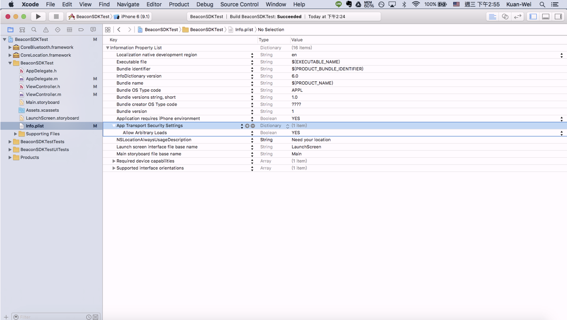This screenshot has width=567, height=320.
Task: Open the Issue navigator warning icon
Action: [46, 30]
